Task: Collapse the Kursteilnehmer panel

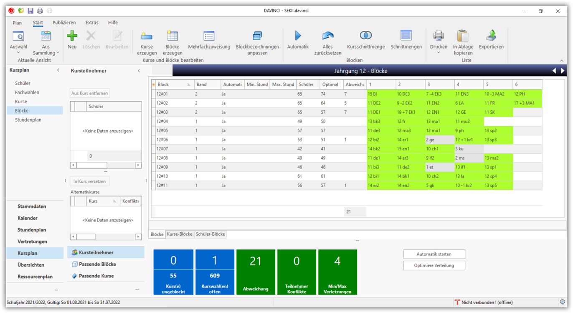Action: (139, 71)
